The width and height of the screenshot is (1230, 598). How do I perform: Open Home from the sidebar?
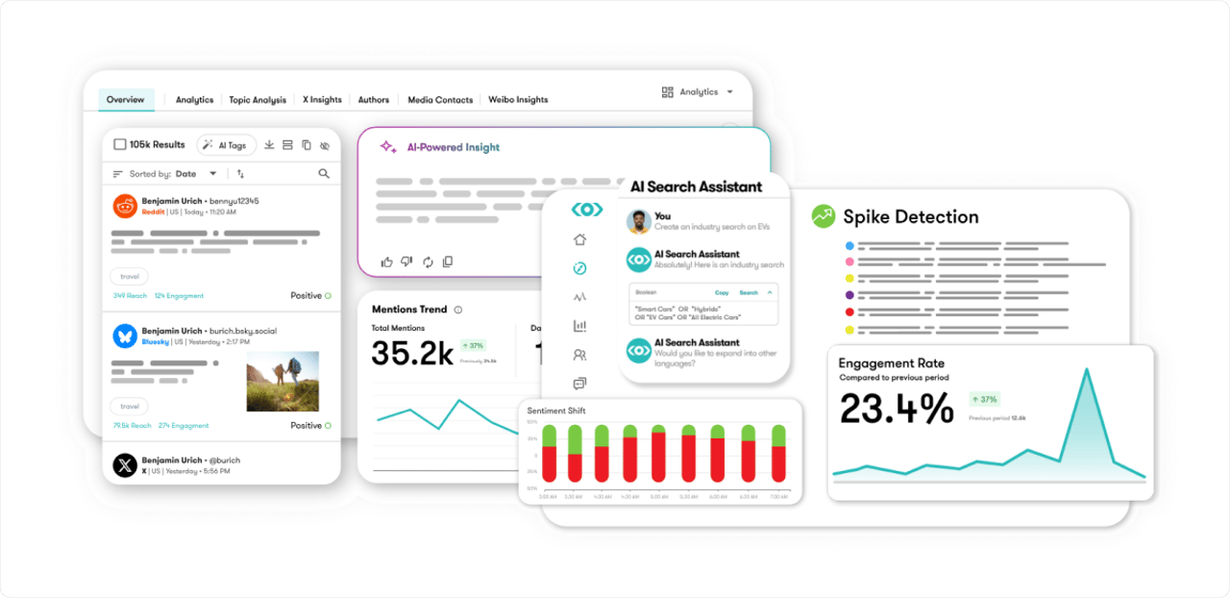pos(579,239)
